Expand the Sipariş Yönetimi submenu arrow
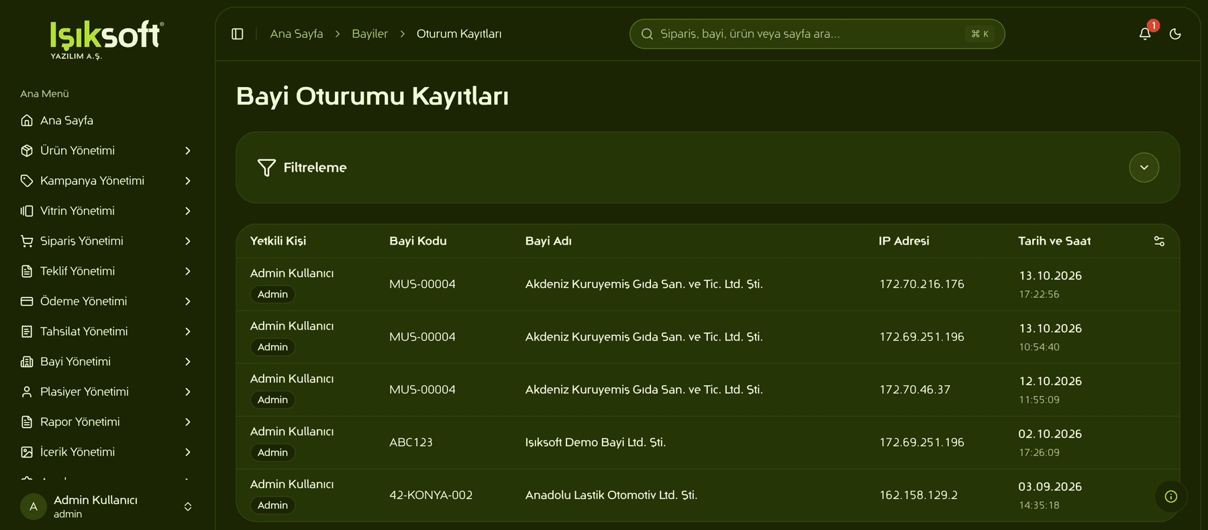Viewport: 1208px width, 530px height. pos(188,241)
